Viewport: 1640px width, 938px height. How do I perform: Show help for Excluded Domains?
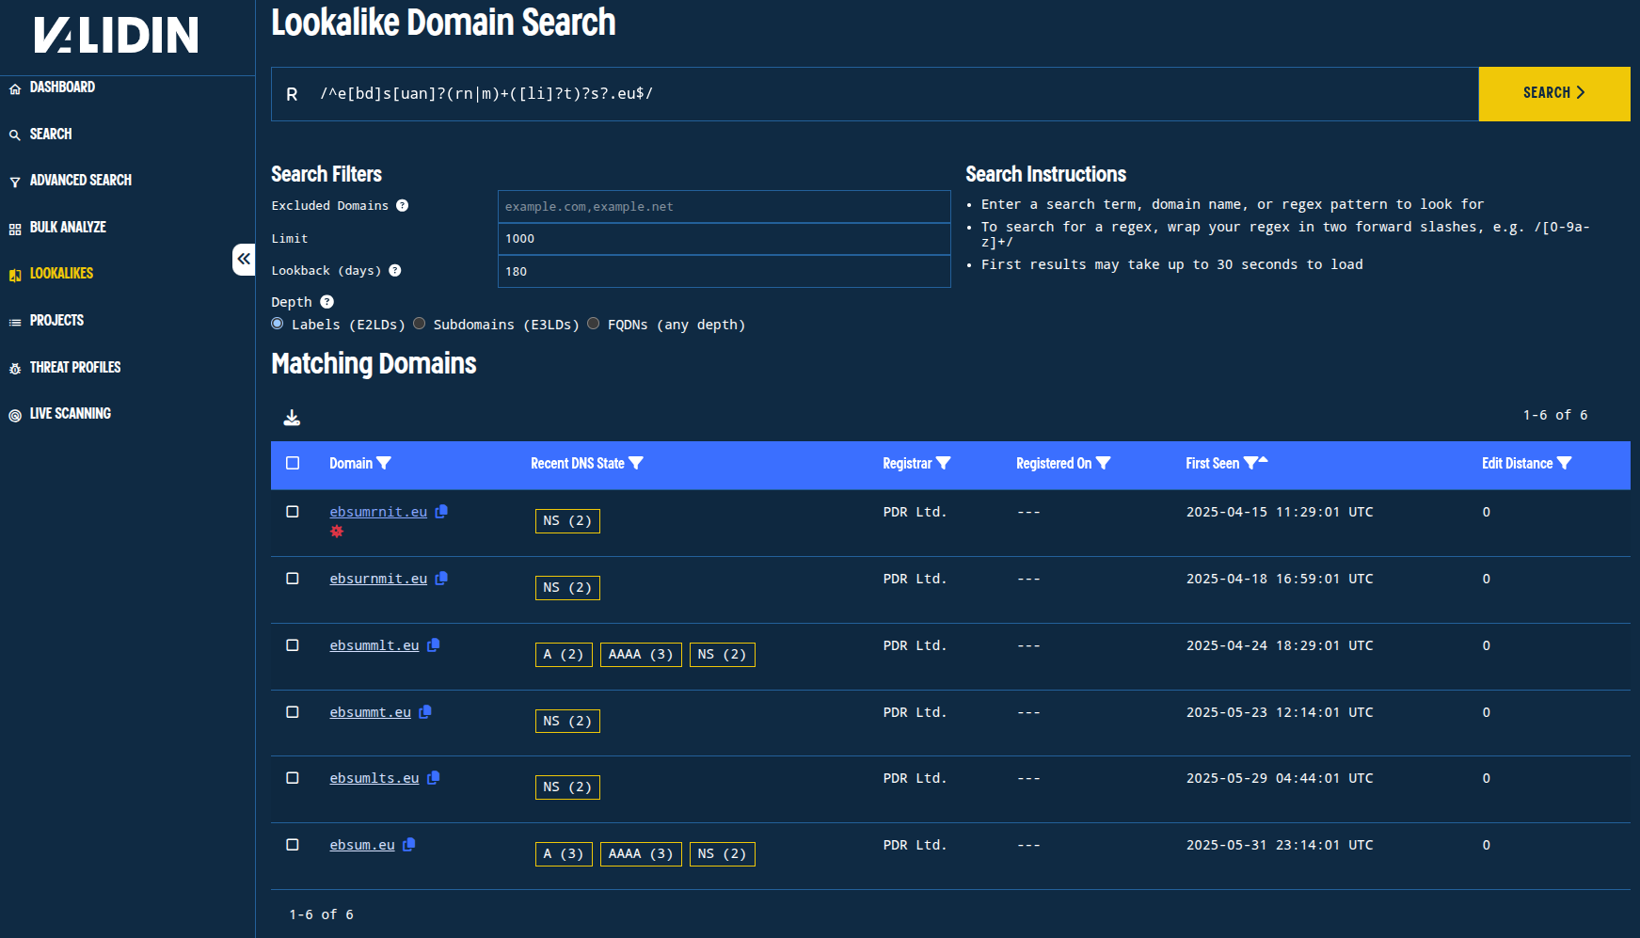coord(402,205)
